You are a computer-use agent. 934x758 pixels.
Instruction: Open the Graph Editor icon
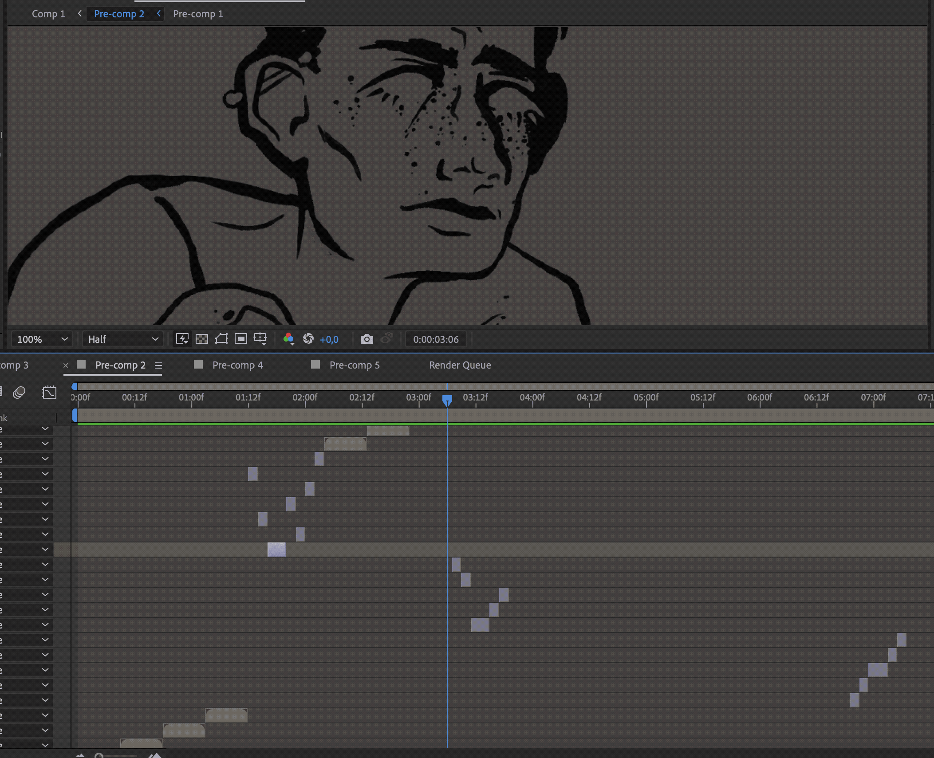pos(49,393)
